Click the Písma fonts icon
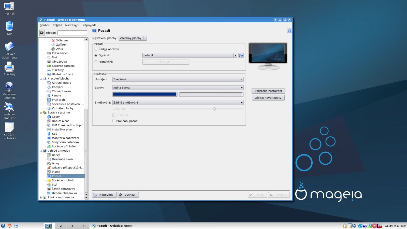Screen dimensions: 407x229 click(x=49, y=172)
